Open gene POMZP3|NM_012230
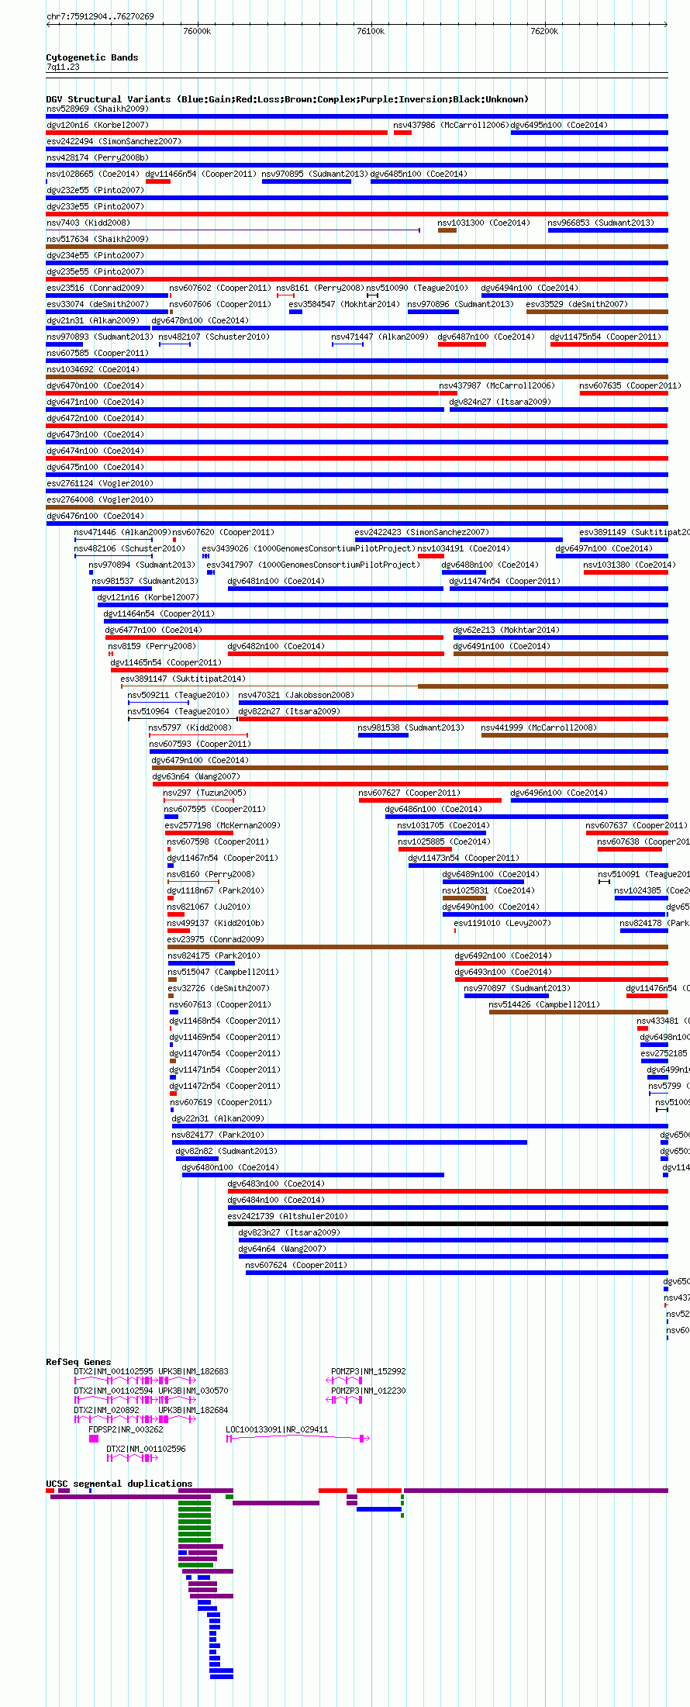The height and width of the screenshot is (1707, 690). coord(368,1391)
